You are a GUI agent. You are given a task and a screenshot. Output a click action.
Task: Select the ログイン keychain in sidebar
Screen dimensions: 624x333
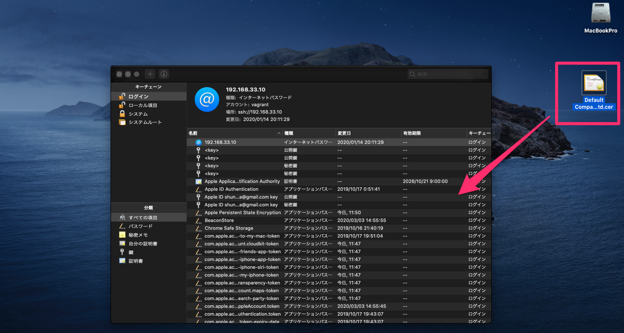point(149,96)
